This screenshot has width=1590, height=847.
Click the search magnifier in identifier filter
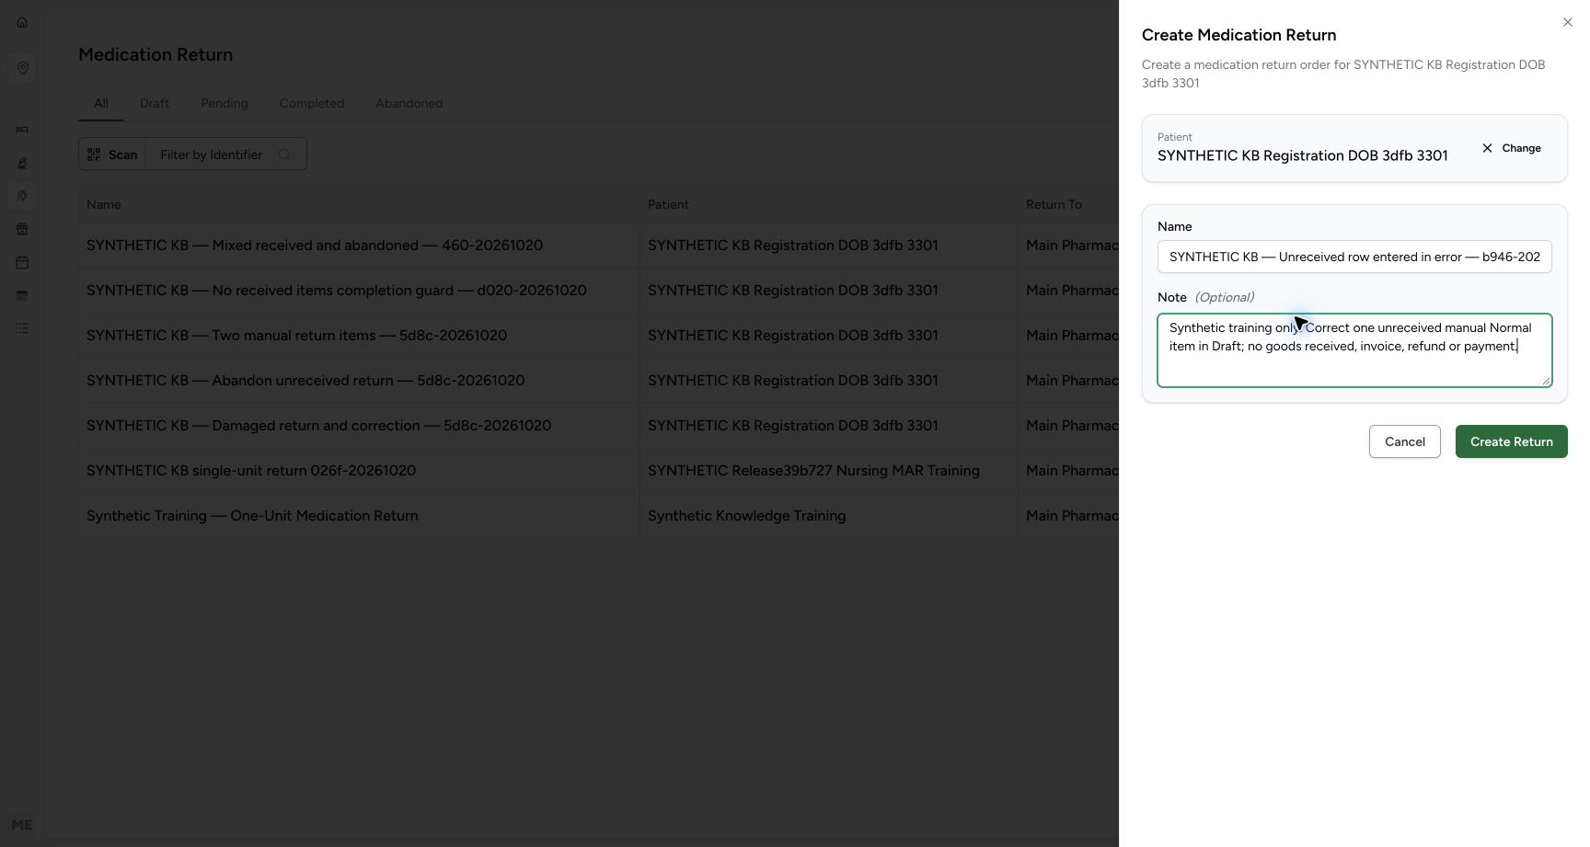click(284, 155)
